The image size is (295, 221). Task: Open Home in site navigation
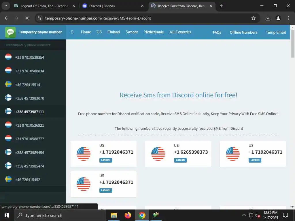point(86,32)
